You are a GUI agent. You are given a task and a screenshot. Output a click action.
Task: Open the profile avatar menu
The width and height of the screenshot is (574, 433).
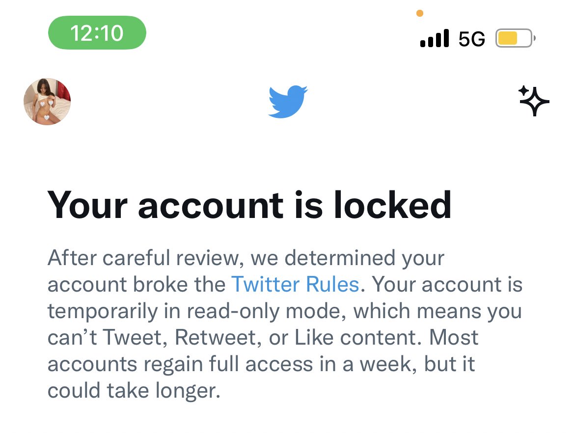tap(47, 102)
